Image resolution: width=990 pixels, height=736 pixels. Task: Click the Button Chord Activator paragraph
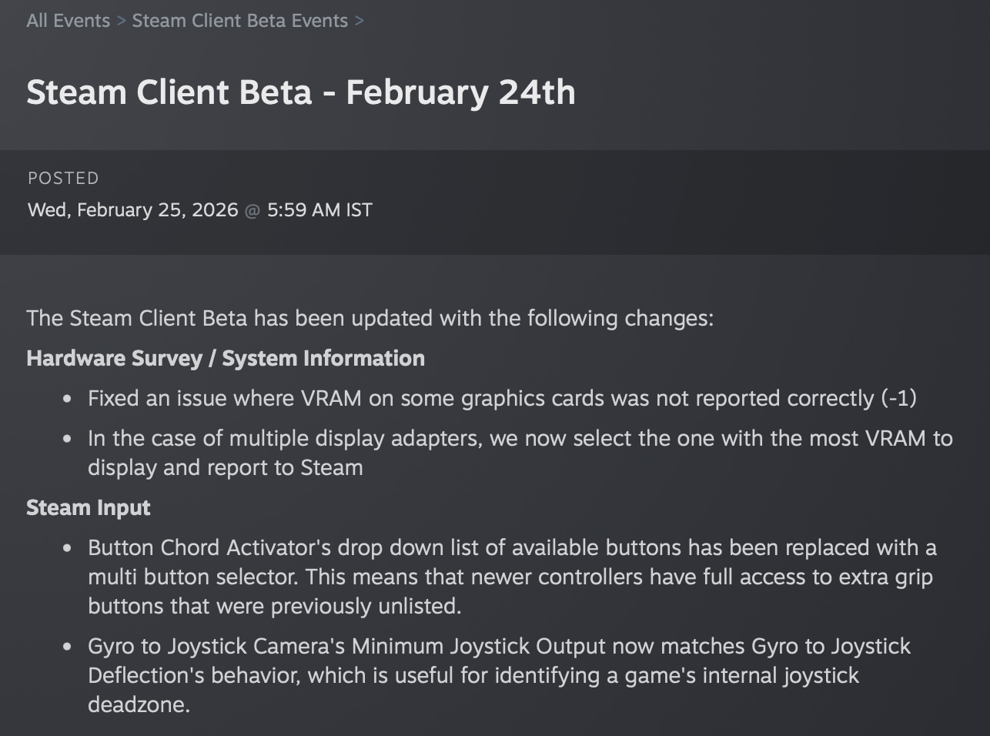coord(511,577)
